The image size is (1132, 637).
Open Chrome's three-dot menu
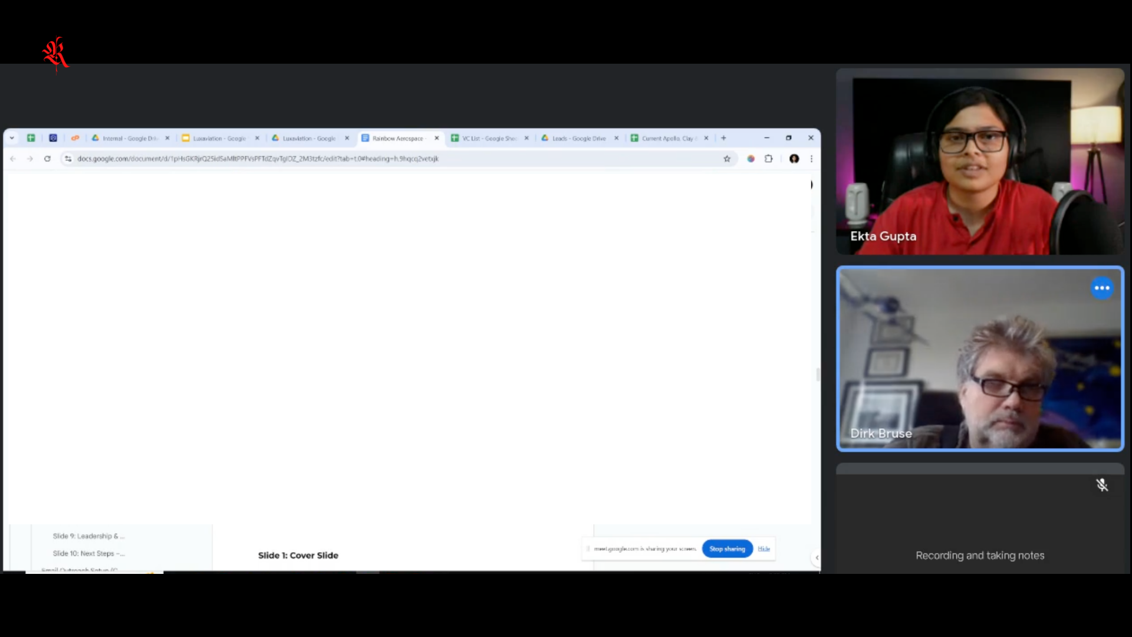pos(812,159)
